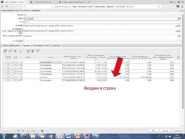This screenshot has width=185, height=139.
Task: Open the calendar picker beside Дата field
Action: coord(179,19)
